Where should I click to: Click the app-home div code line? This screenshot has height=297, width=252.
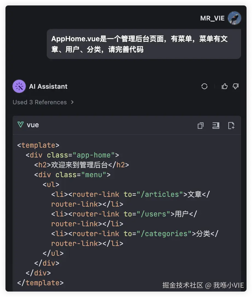pyautogui.click(x=72, y=155)
